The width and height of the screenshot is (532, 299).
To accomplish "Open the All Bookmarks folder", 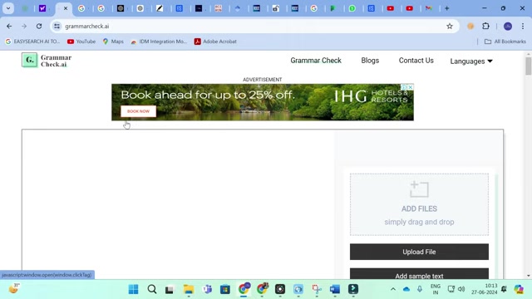I will [x=505, y=42].
